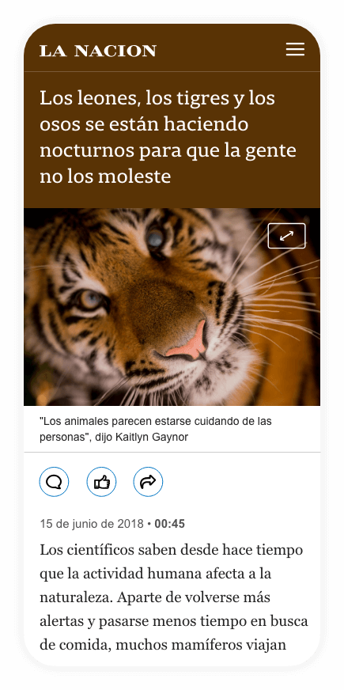
Task: Go to homepage via LA NACION logo
Action: 97,51
